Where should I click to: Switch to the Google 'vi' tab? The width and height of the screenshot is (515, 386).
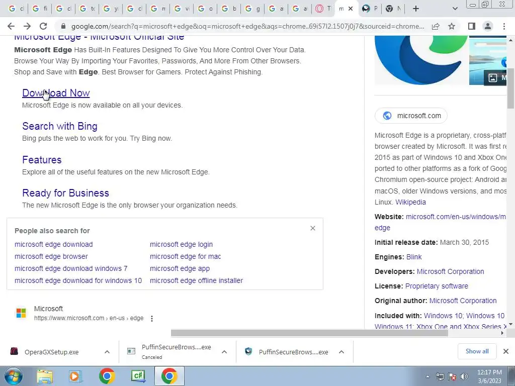click(x=182, y=9)
